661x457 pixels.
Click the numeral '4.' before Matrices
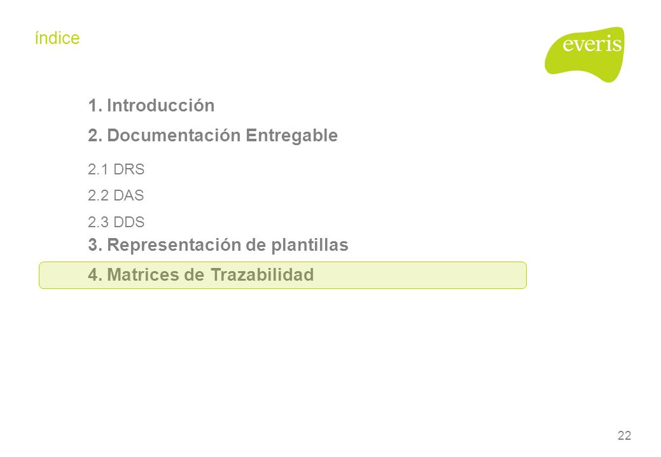[x=95, y=275]
